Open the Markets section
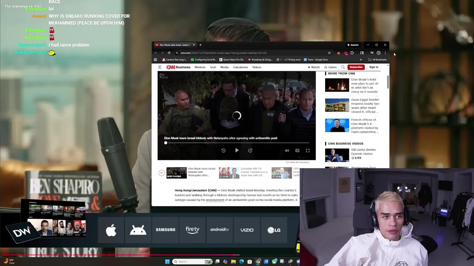 (200, 67)
